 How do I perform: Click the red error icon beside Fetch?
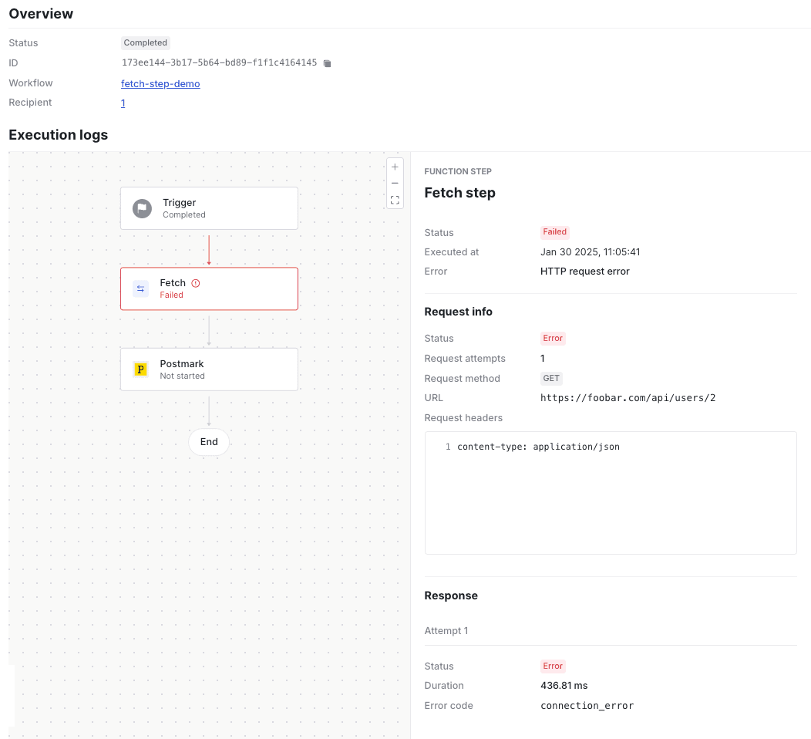point(196,283)
